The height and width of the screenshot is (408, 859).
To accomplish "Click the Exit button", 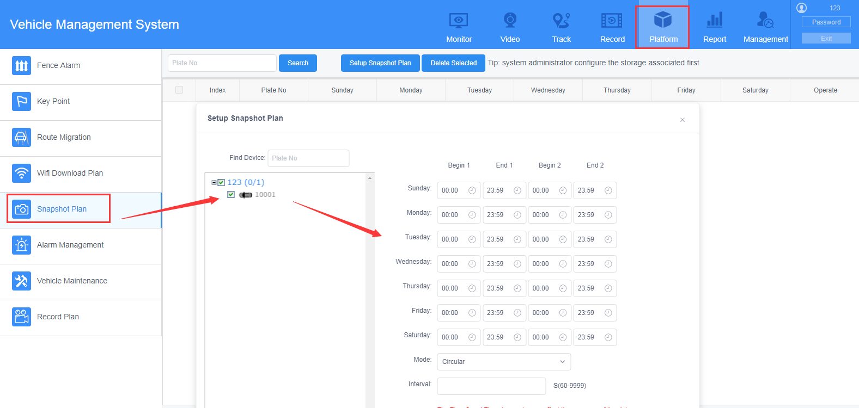I will [x=826, y=39].
